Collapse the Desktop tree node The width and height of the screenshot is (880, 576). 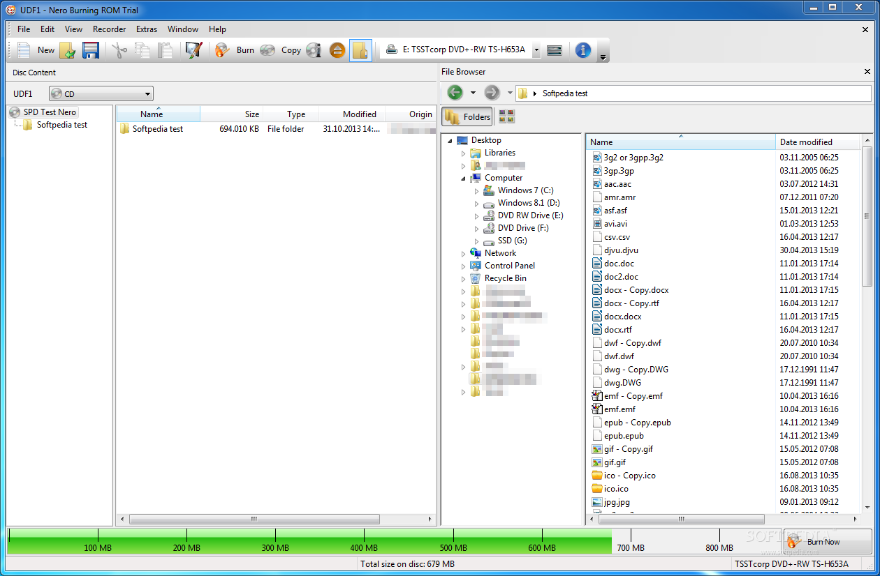click(450, 141)
